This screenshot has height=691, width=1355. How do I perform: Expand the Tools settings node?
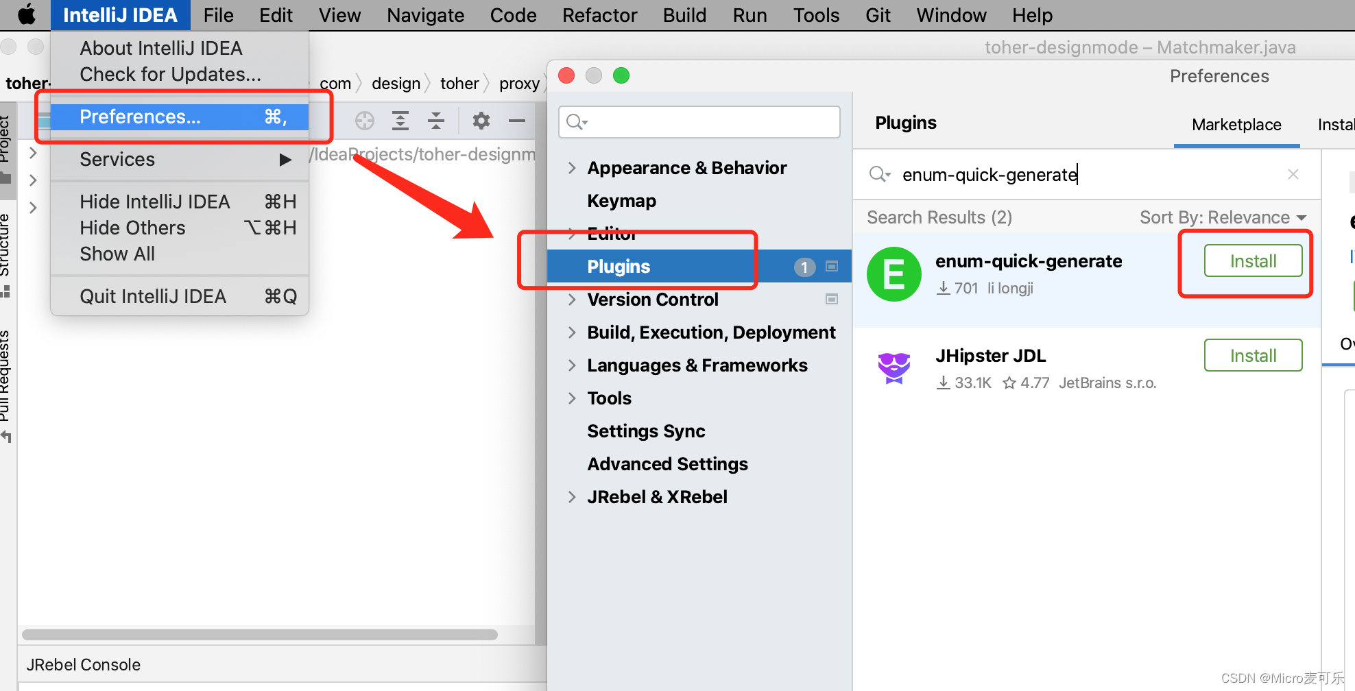(x=572, y=398)
